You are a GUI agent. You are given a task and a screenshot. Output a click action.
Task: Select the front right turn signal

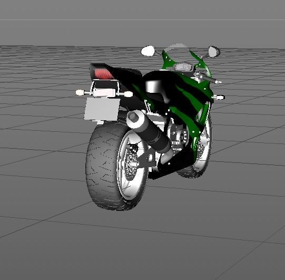point(219,97)
